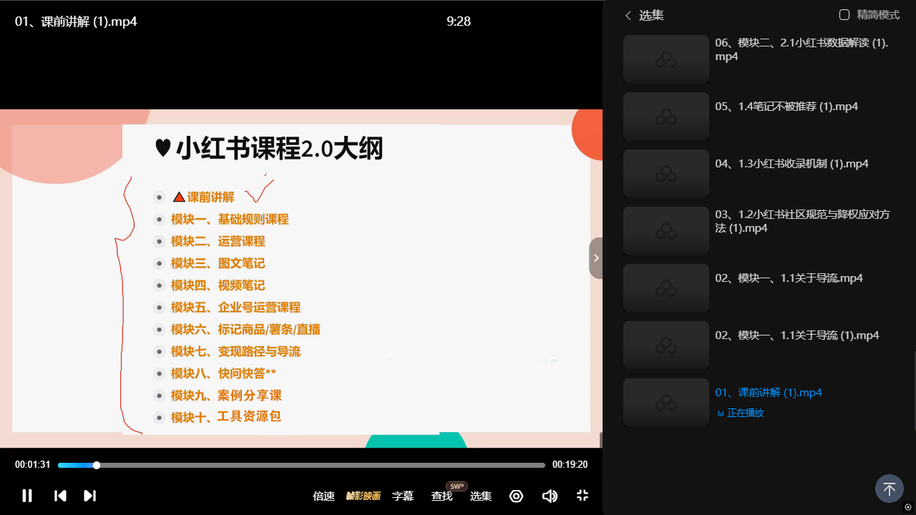Play 06、模块二、2.1小红书数据解读 video

[x=801, y=49]
